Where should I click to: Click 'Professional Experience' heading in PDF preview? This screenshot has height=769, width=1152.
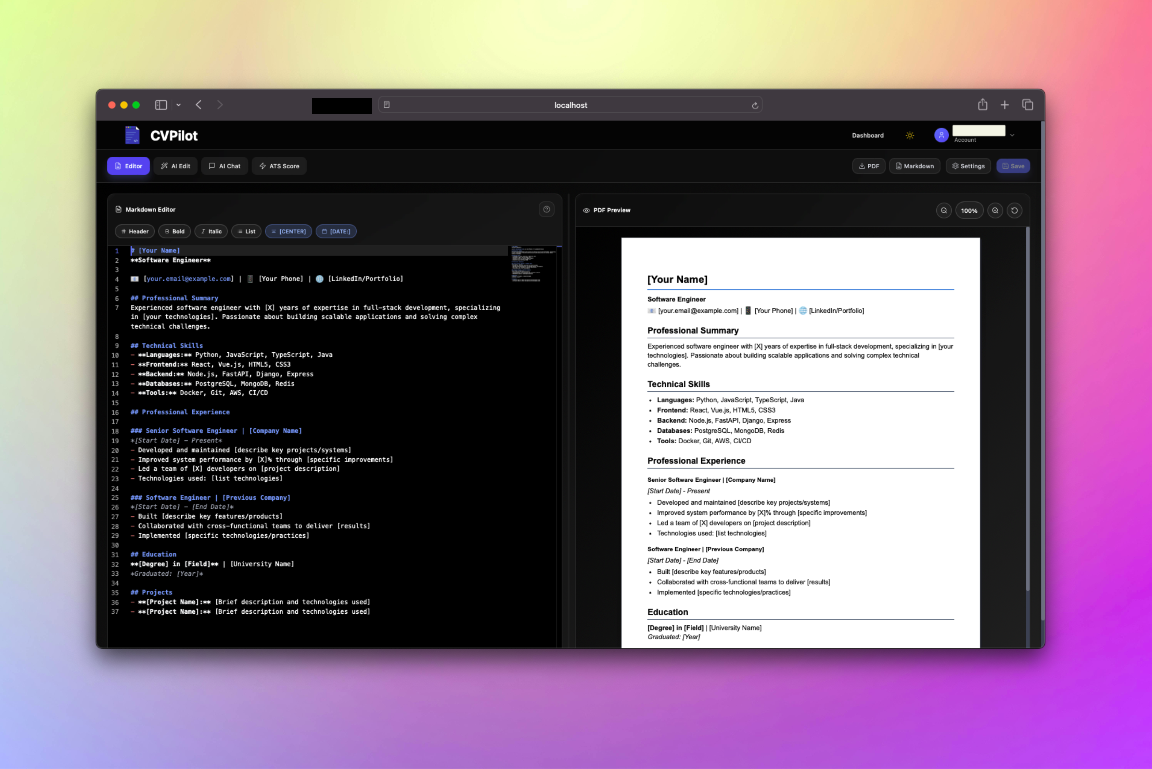(x=696, y=460)
